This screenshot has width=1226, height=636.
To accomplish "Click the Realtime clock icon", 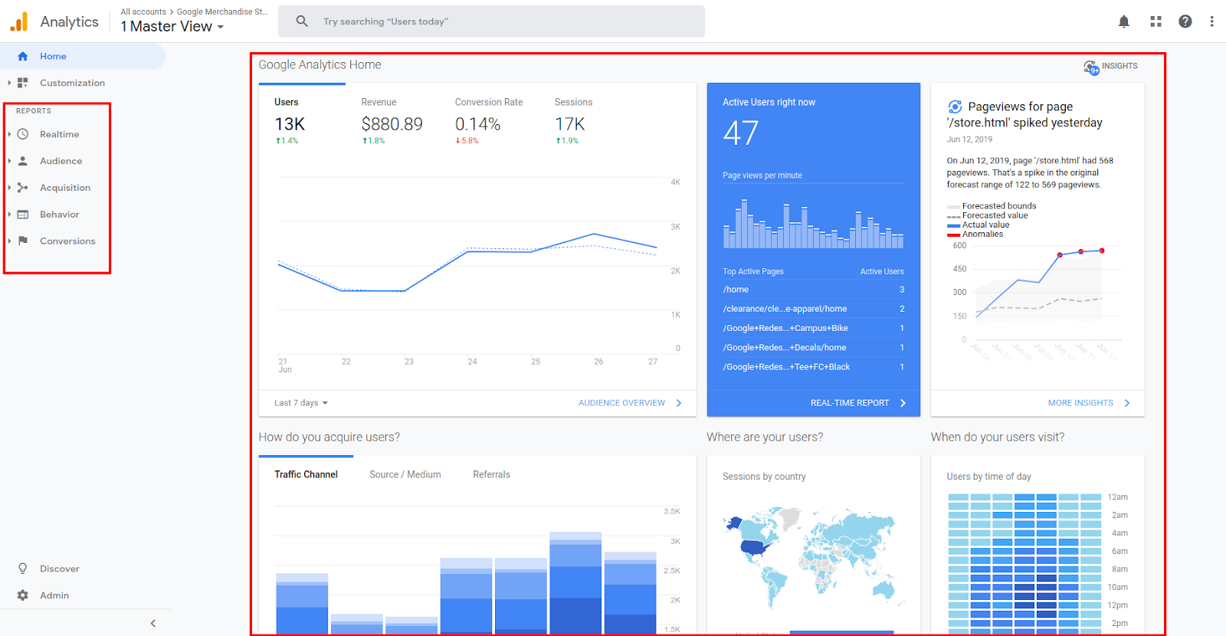I will pyautogui.click(x=23, y=134).
